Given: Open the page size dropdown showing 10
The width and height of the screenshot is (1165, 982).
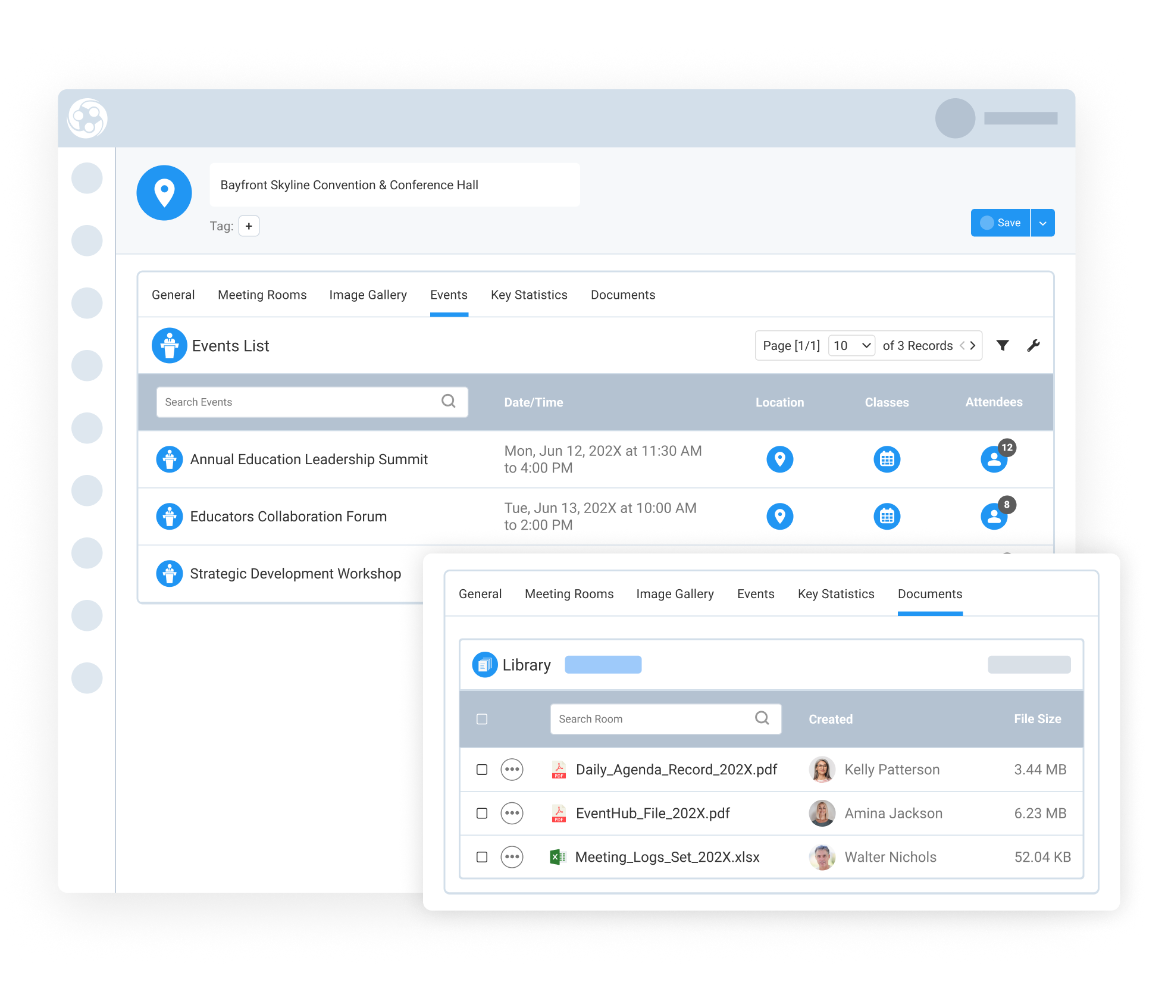Looking at the screenshot, I should pyautogui.click(x=851, y=345).
